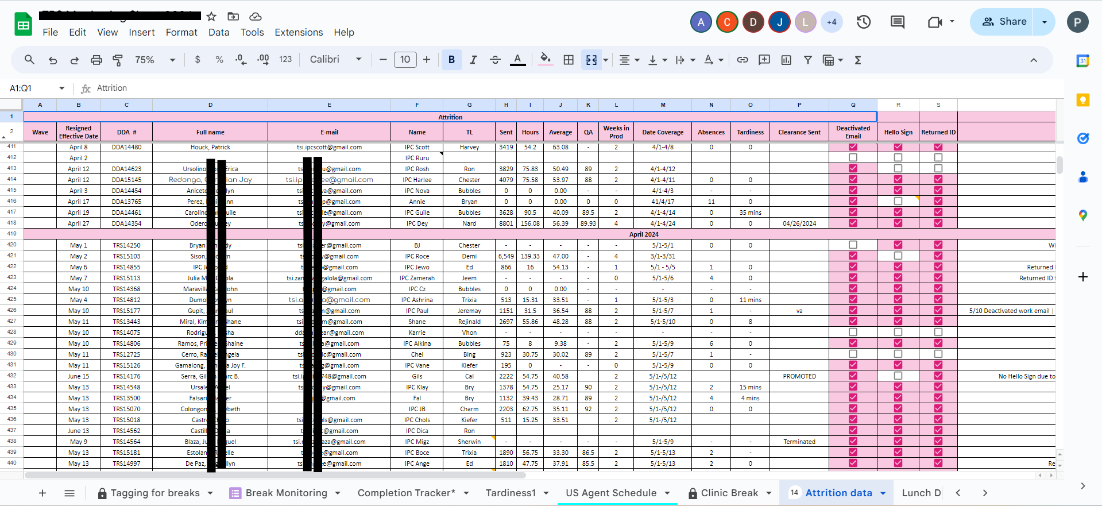Screen dimensions: 1102x506
Task: Open the fill color picker
Action: point(546,59)
